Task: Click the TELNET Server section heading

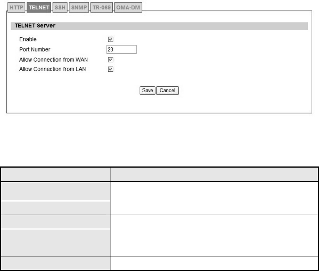Action: point(35,26)
